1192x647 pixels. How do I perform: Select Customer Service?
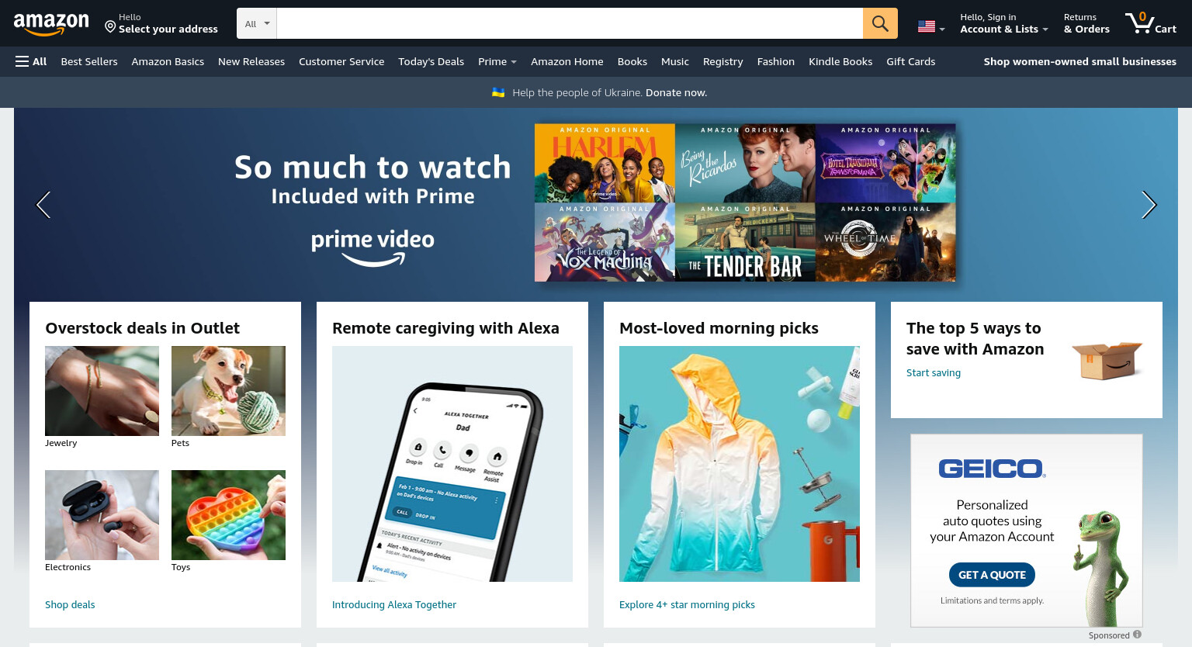point(341,61)
